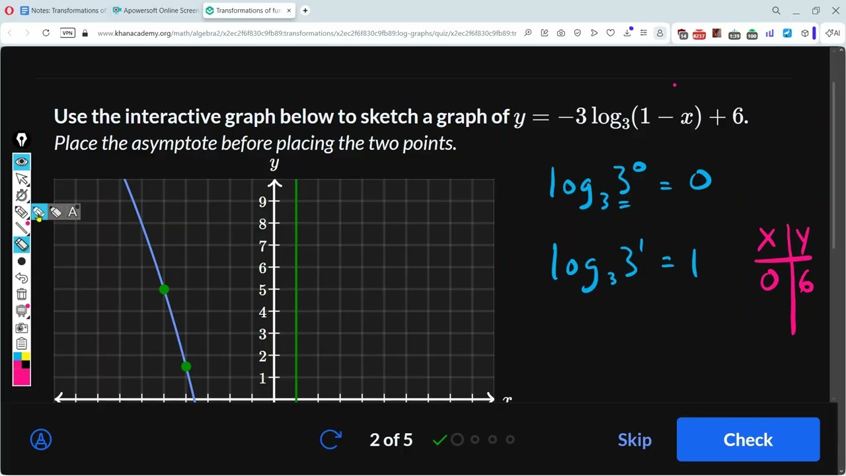Select the stopwatch pointer tool in drawing toolbar
This screenshot has width=846, height=476.
pyautogui.click(x=22, y=195)
